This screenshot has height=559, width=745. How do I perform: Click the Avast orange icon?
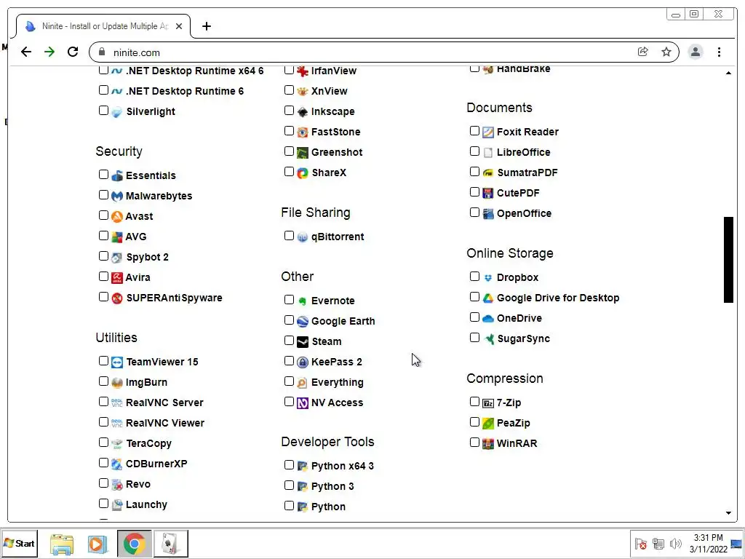tap(117, 216)
